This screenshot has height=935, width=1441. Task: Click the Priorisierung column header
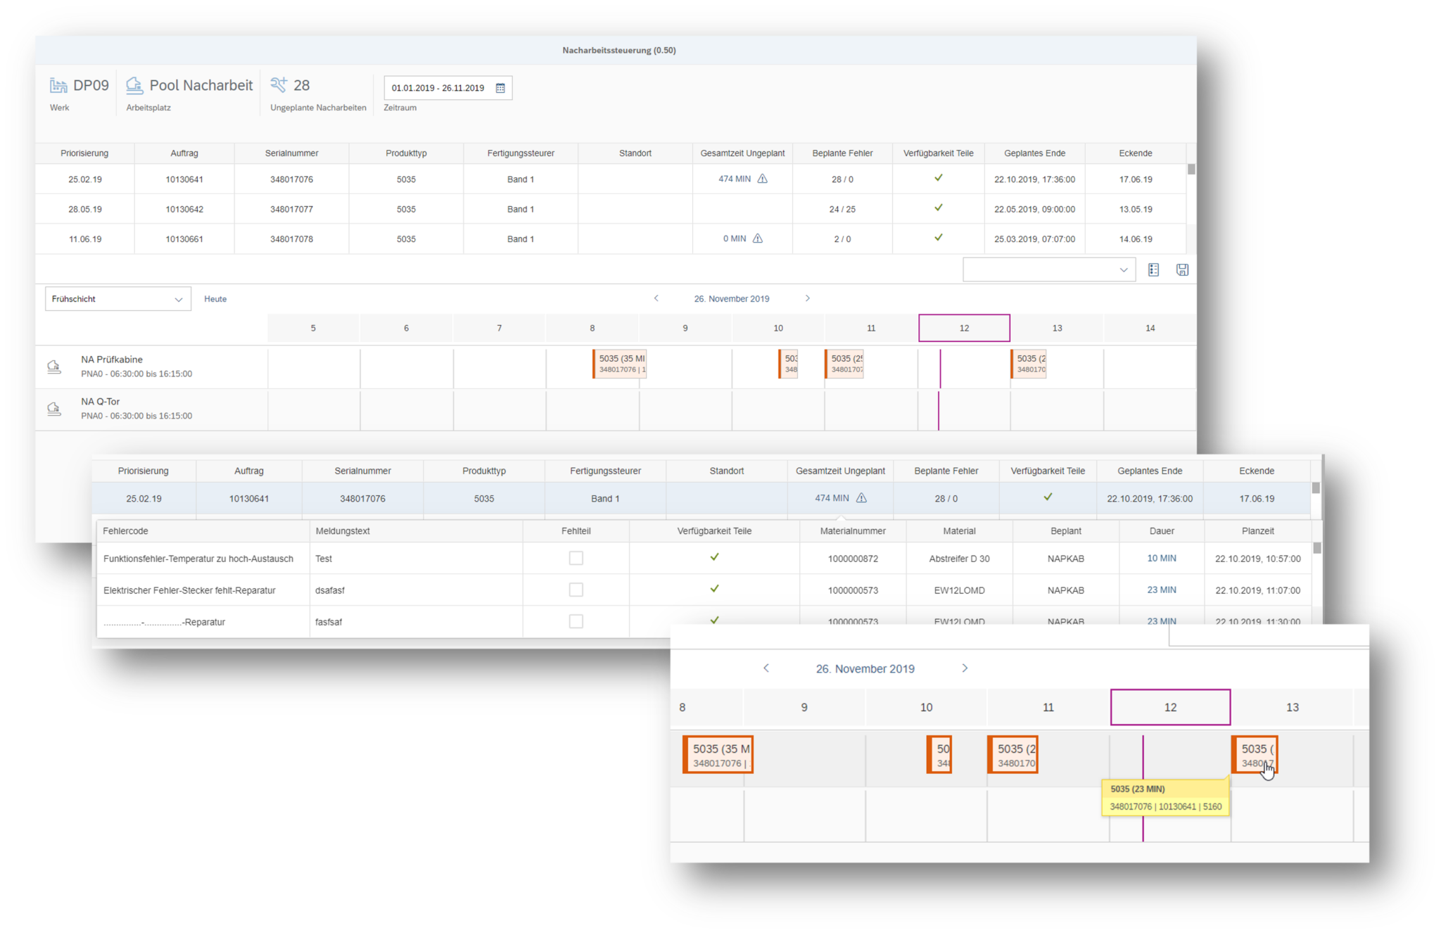click(84, 153)
